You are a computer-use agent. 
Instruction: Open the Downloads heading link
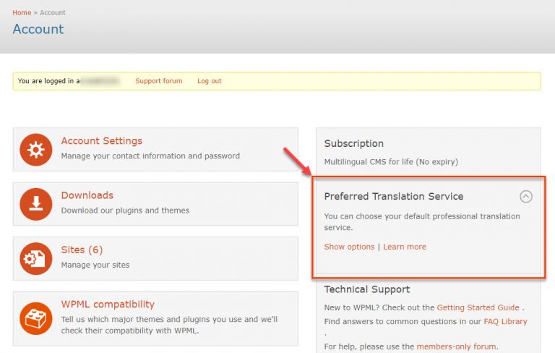87,195
